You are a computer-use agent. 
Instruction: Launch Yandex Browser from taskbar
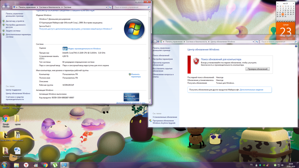pos(26,165)
